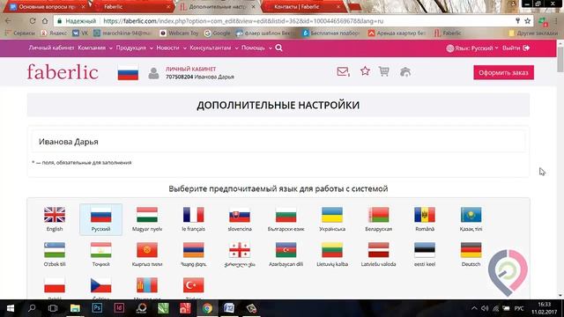Choose Română language option
Viewport: 564px width, 317px height.
(x=425, y=219)
